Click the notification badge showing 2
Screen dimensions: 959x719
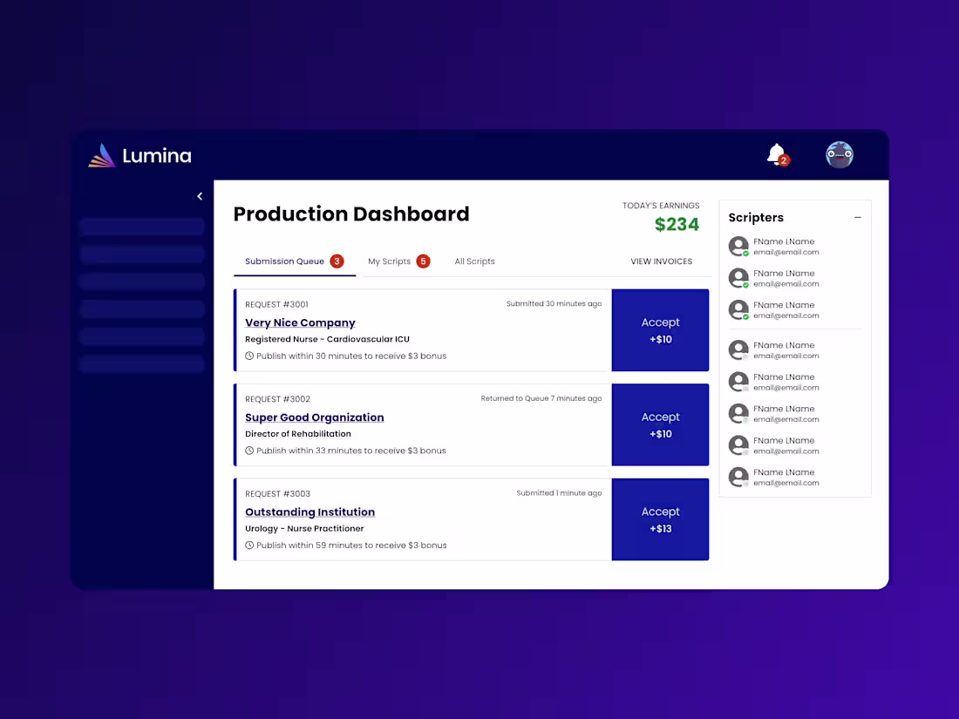tap(783, 159)
